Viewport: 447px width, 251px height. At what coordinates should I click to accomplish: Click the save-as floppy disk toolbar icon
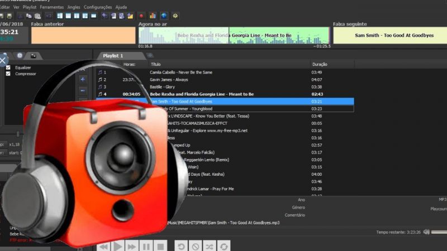click(9, 16)
